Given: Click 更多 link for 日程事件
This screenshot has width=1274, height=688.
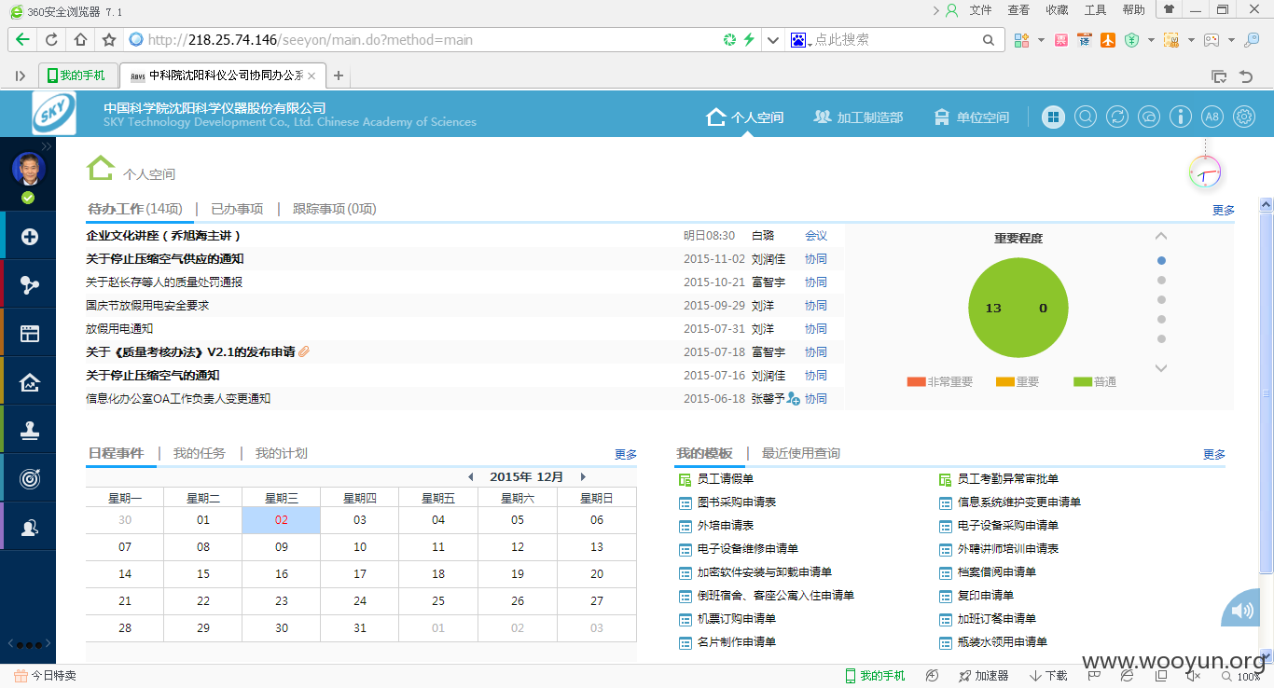Looking at the screenshot, I should 626,455.
